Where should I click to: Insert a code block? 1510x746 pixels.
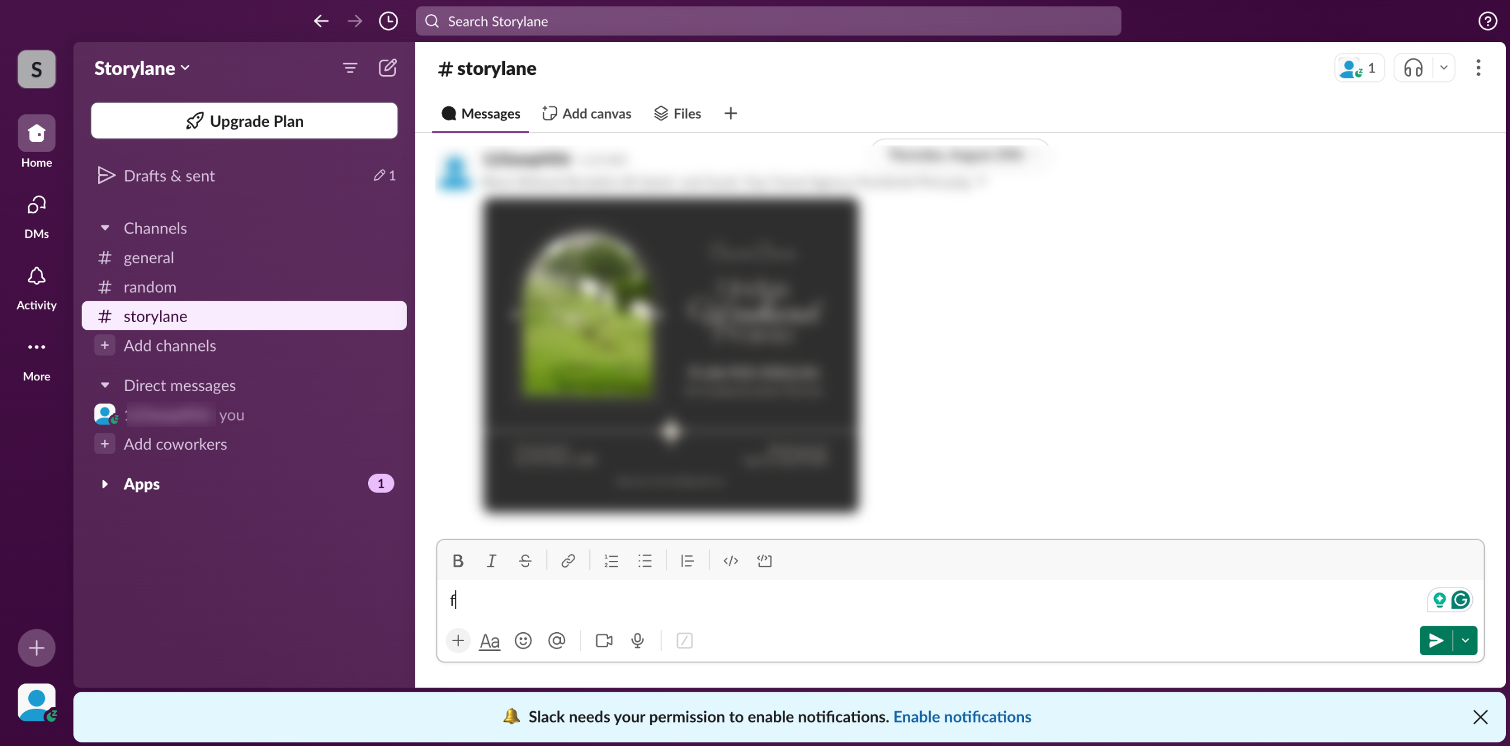click(764, 561)
